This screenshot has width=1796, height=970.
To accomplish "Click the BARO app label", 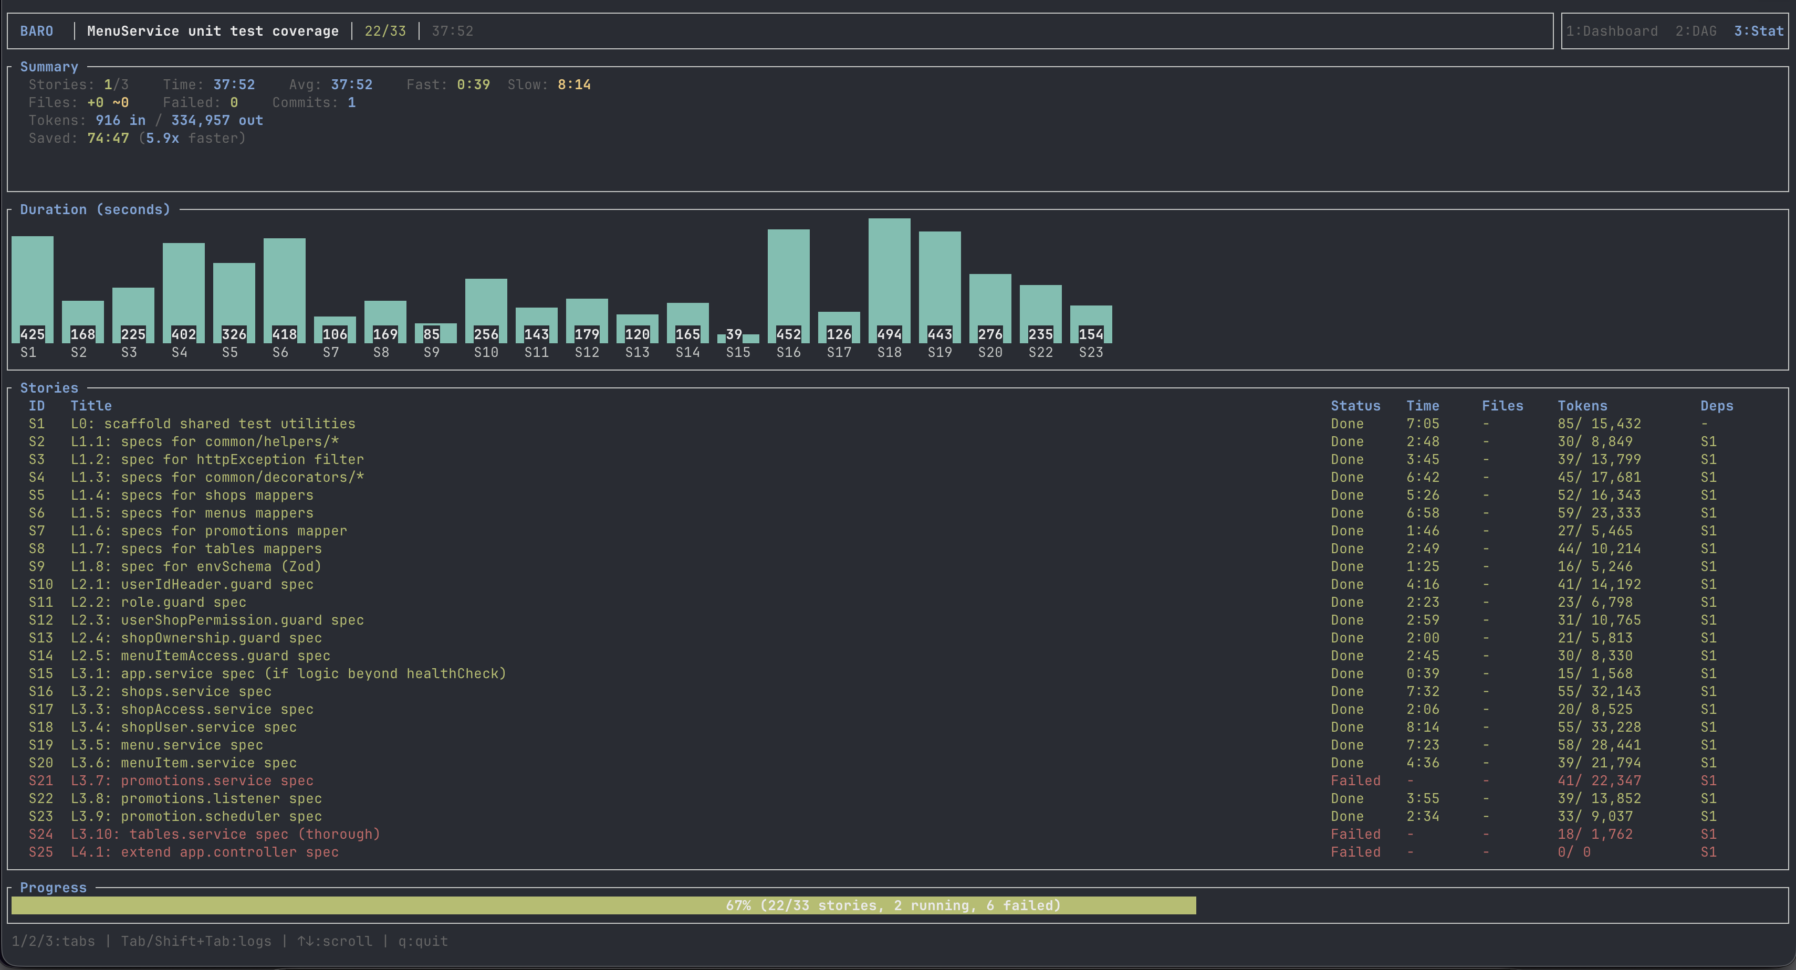I will [36, 31].
